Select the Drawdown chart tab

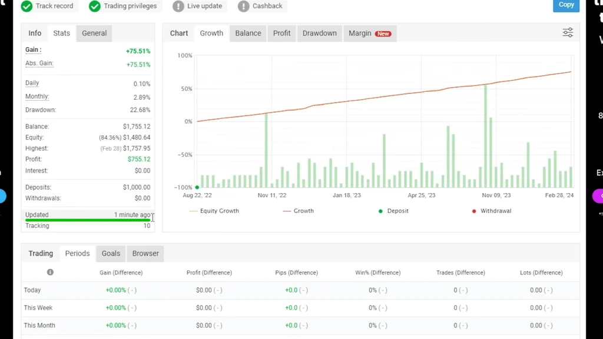[x=320, y=34]
